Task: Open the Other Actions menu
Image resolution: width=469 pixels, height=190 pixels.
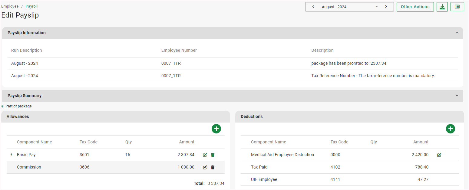Action: point(415,7)
